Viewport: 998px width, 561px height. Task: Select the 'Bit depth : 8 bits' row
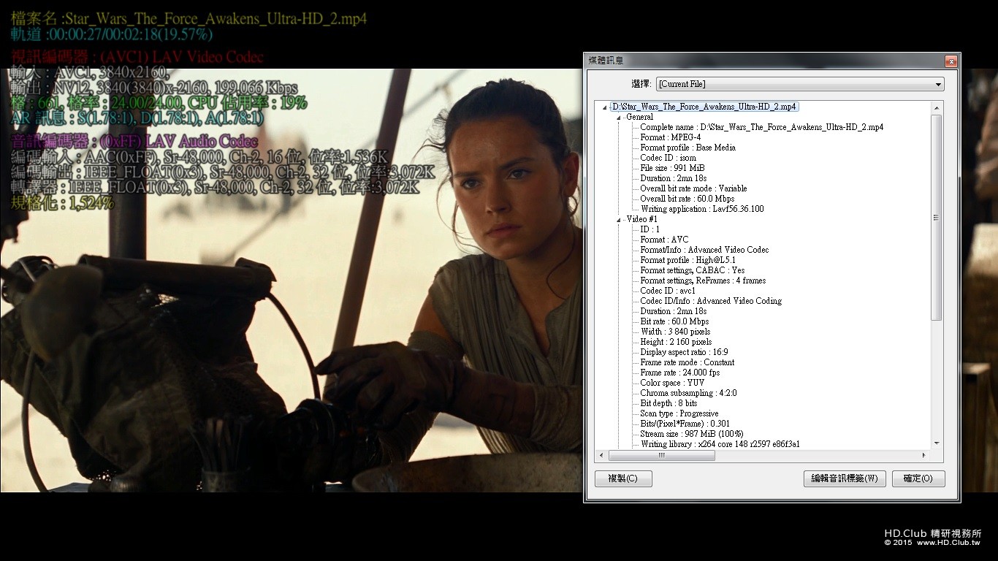tap(668, 403)
